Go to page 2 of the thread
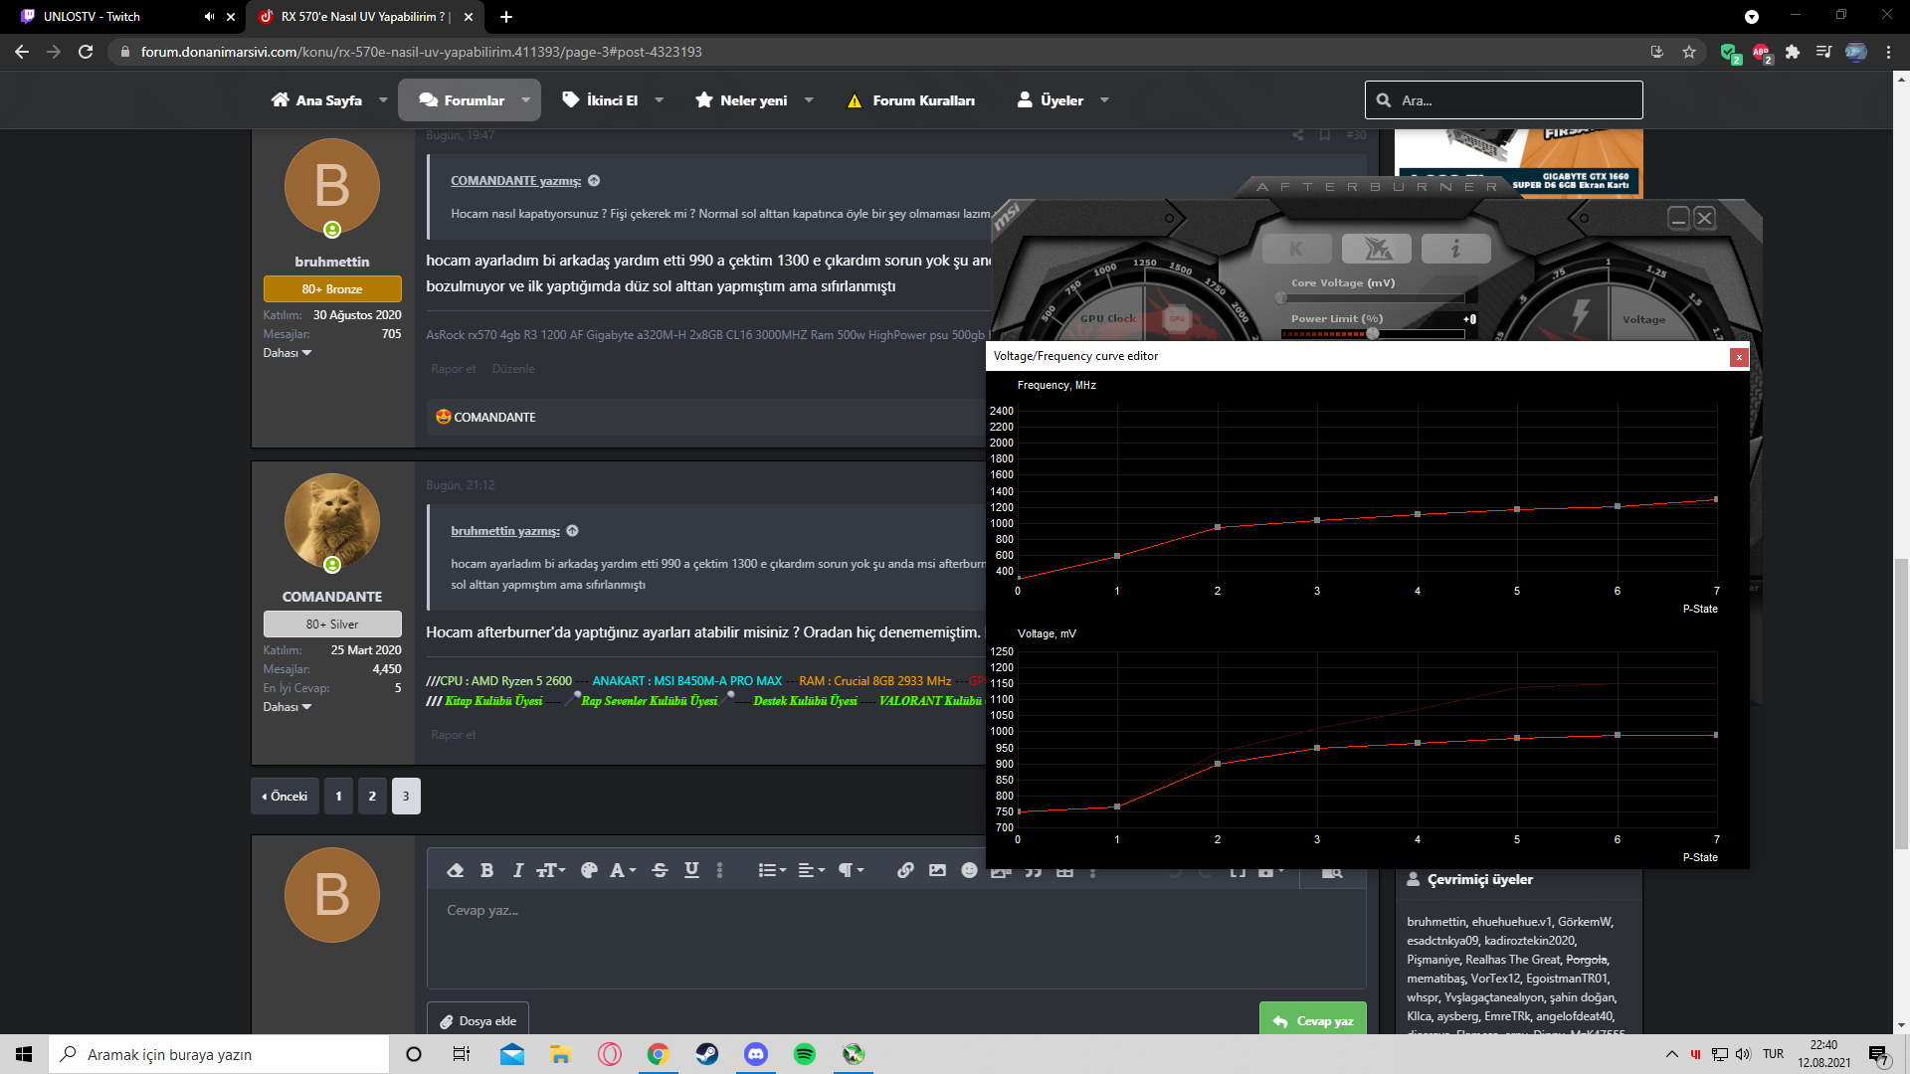 (372, 796)
